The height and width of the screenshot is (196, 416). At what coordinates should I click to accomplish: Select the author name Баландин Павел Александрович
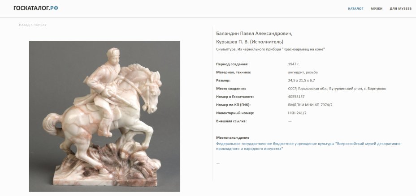coord(254,34)
